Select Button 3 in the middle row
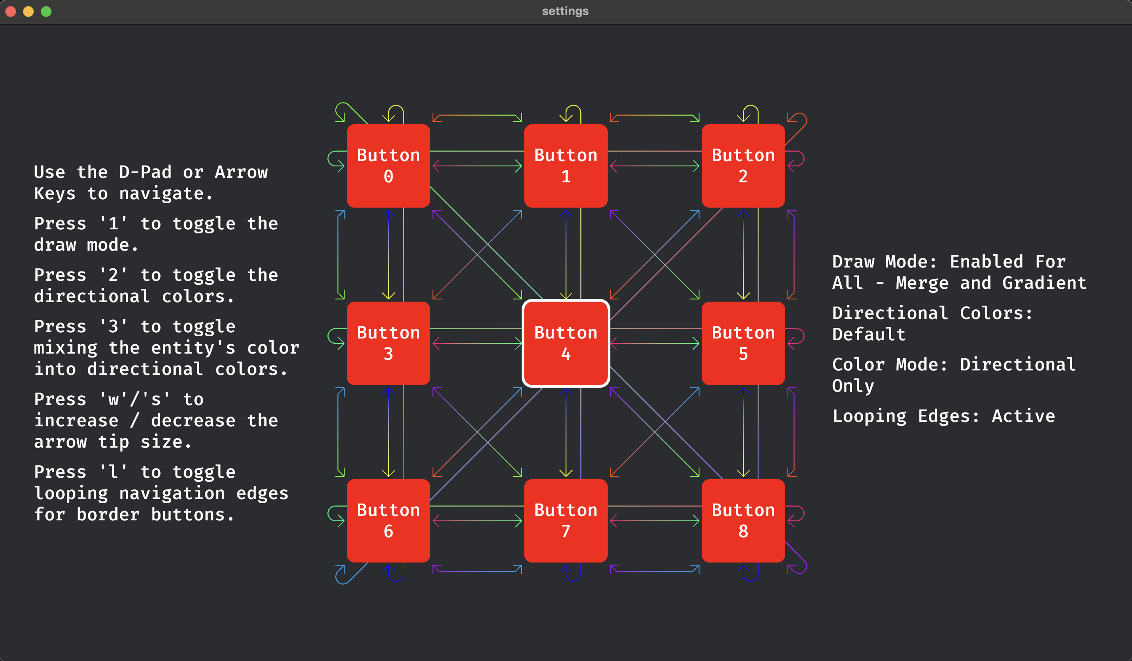 388,343
